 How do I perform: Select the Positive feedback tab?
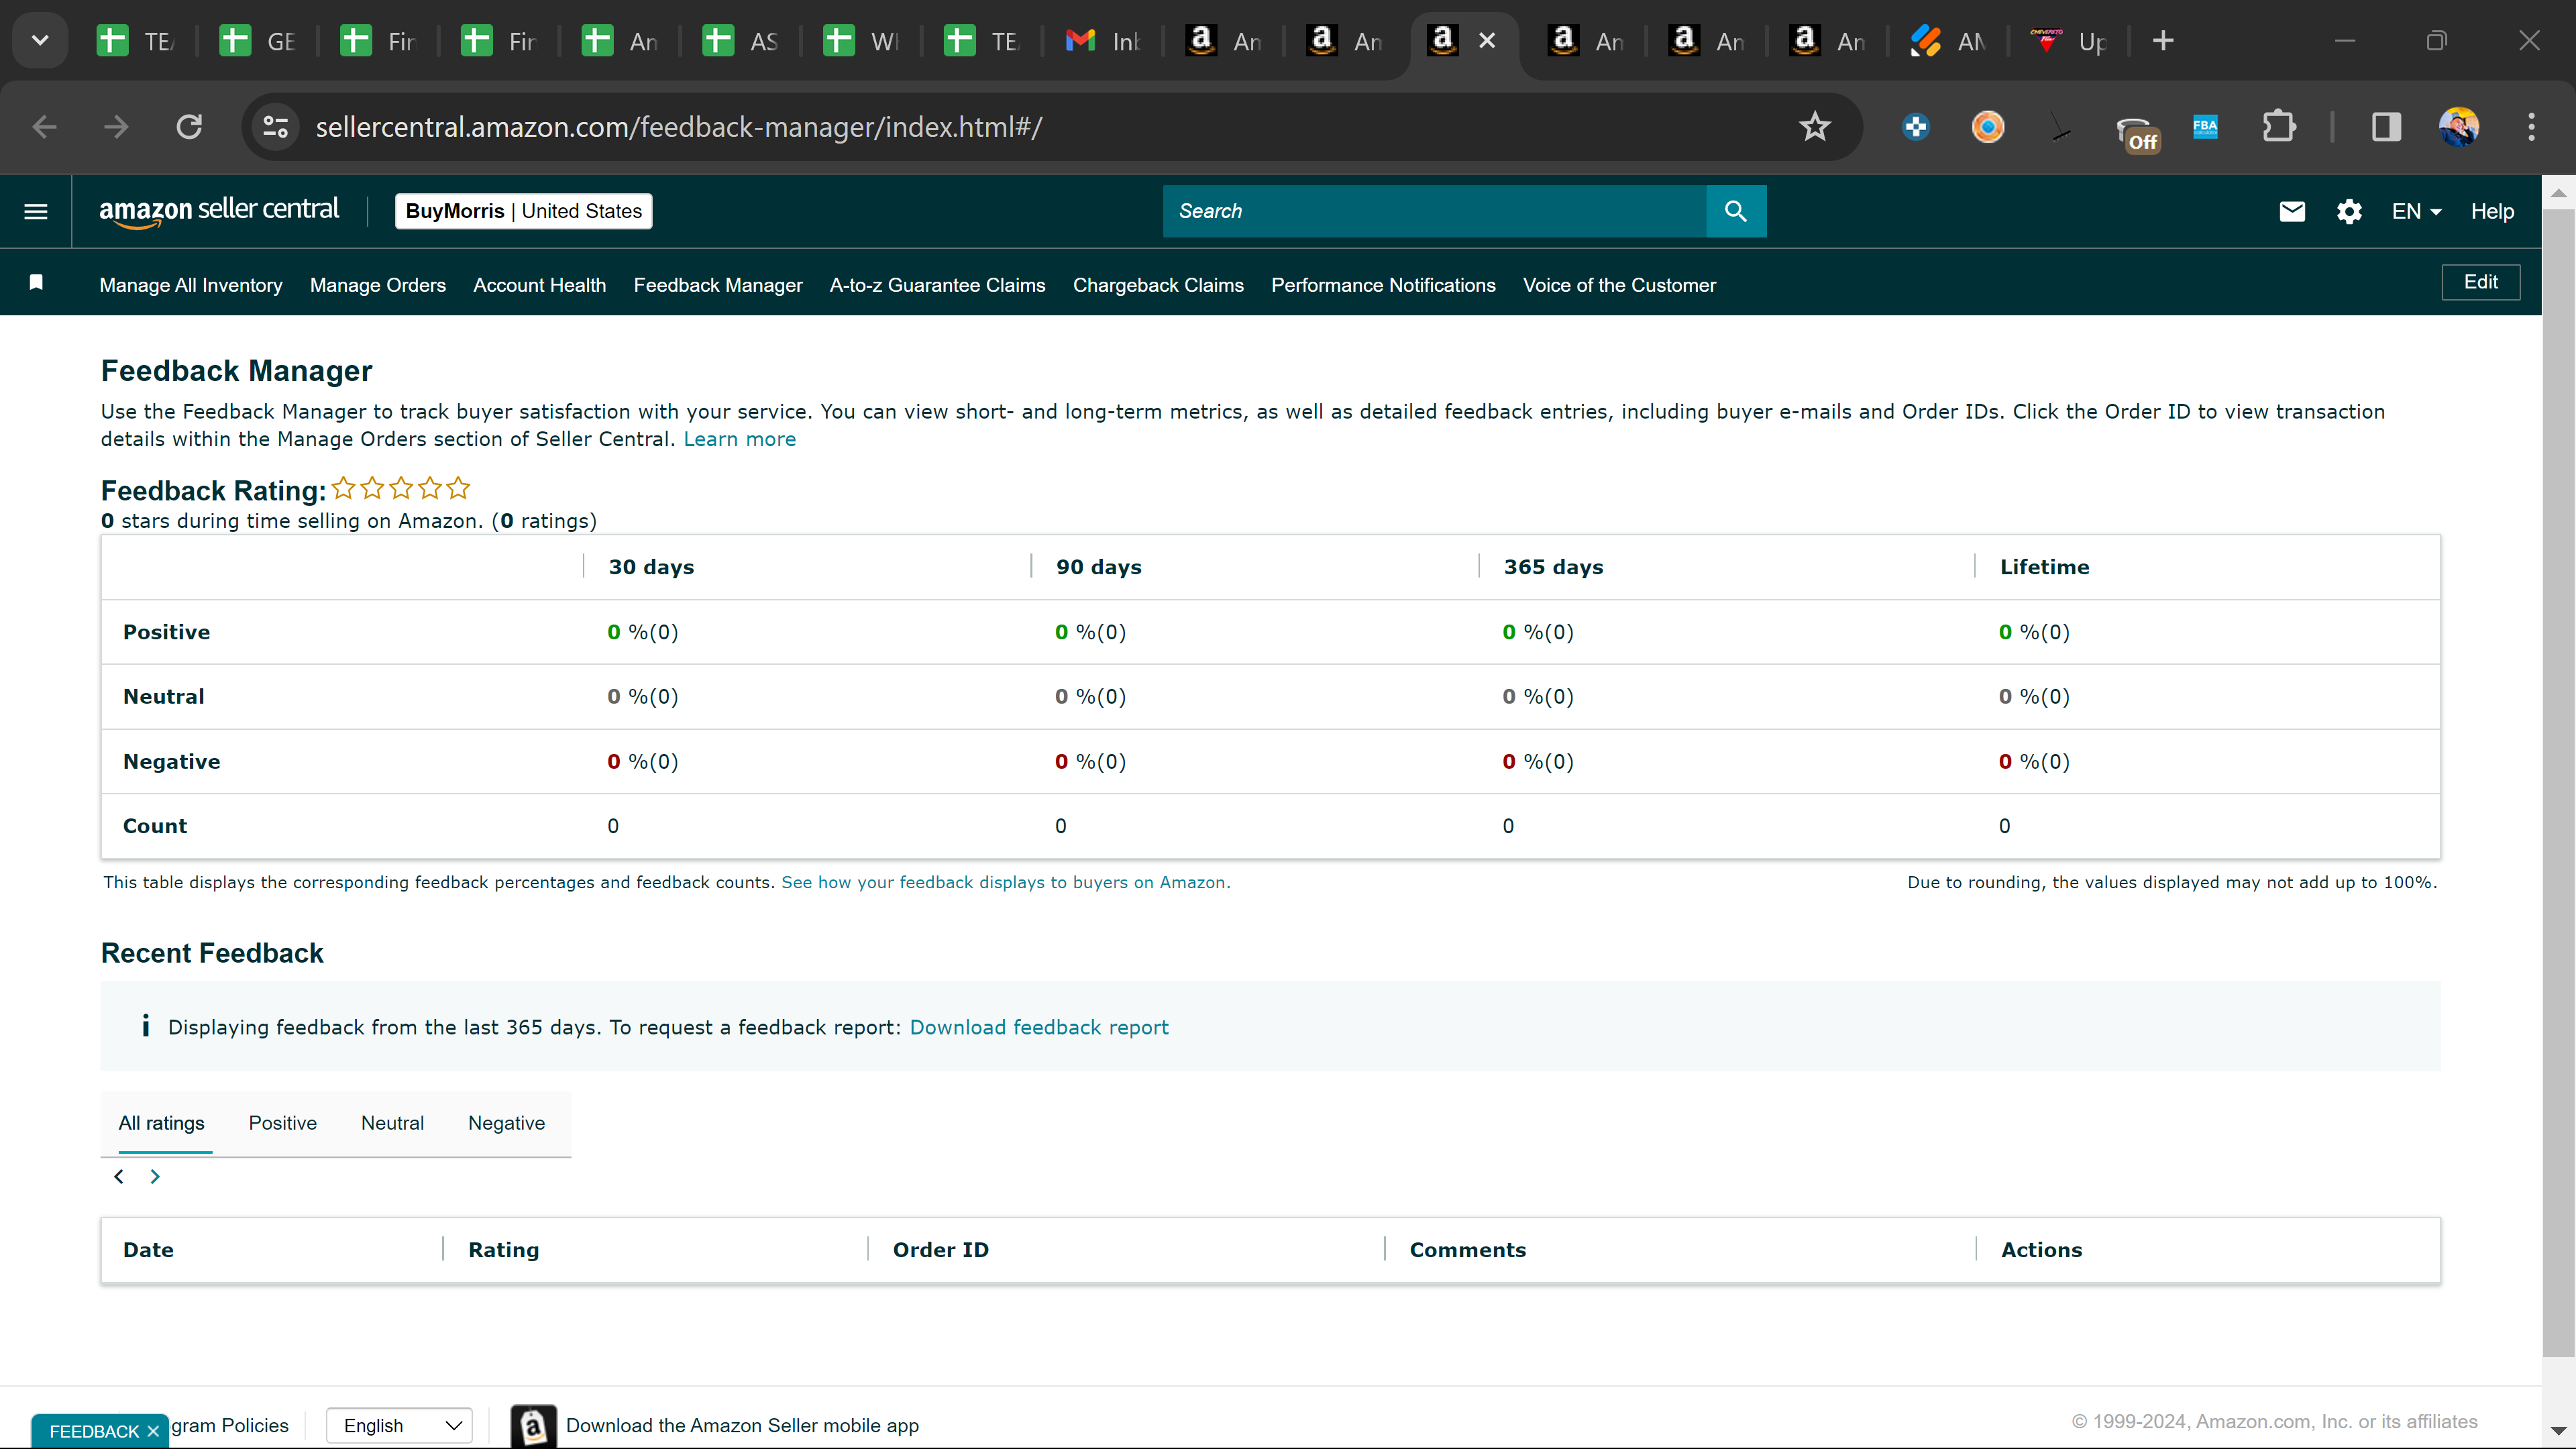[282, 1123]
